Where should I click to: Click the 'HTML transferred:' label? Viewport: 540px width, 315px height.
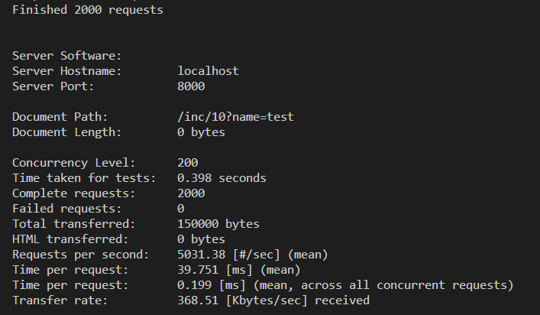pos(70,239)
